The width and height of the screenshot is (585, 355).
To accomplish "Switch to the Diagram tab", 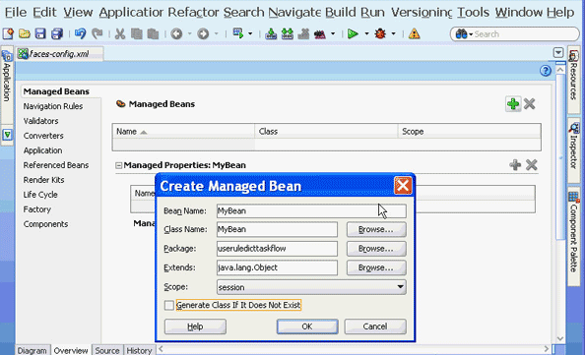I will click(x=32, y=350).
